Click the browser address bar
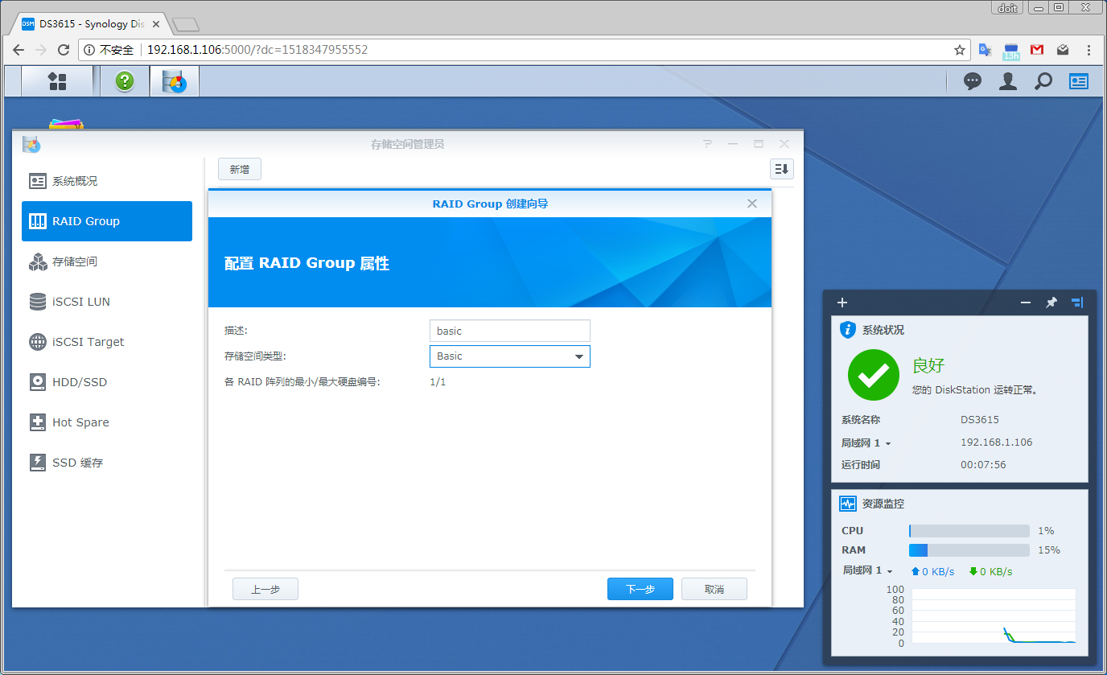 pos(525,50)
